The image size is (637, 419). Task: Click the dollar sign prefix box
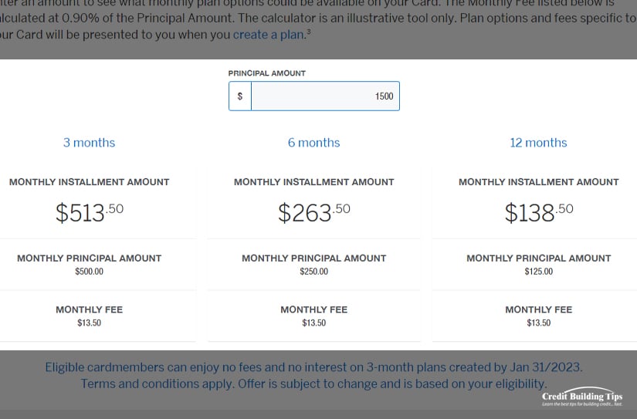240,96
